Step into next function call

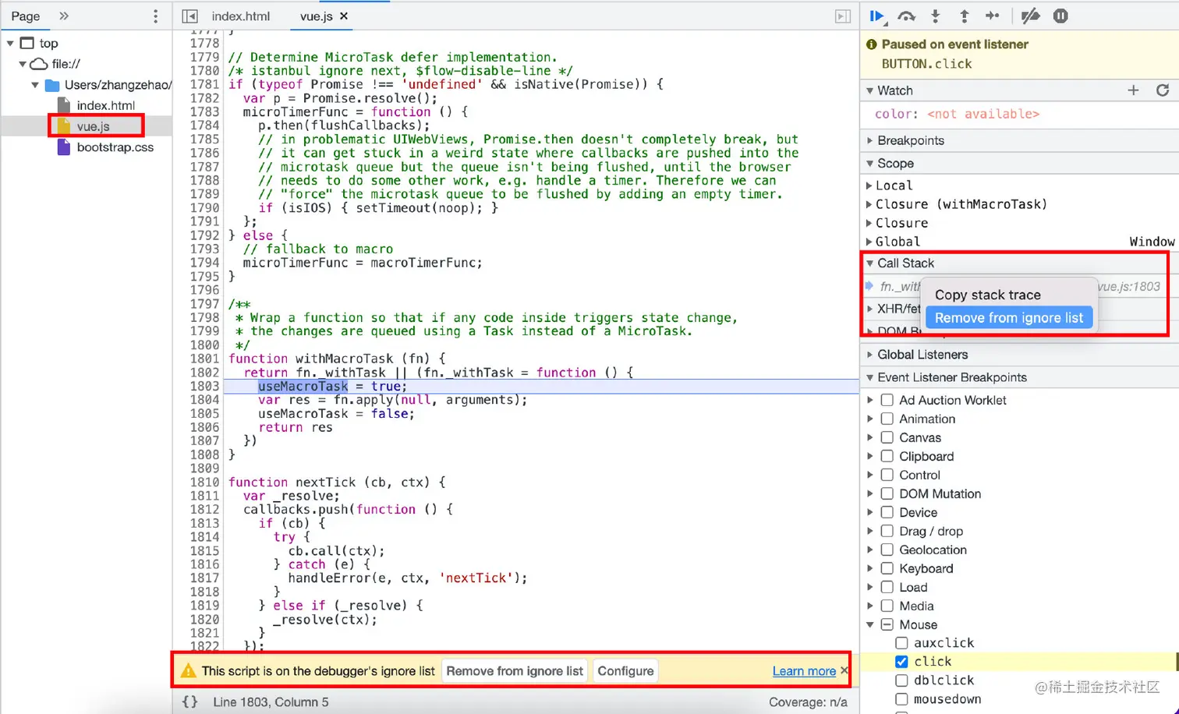click(936, 16)
